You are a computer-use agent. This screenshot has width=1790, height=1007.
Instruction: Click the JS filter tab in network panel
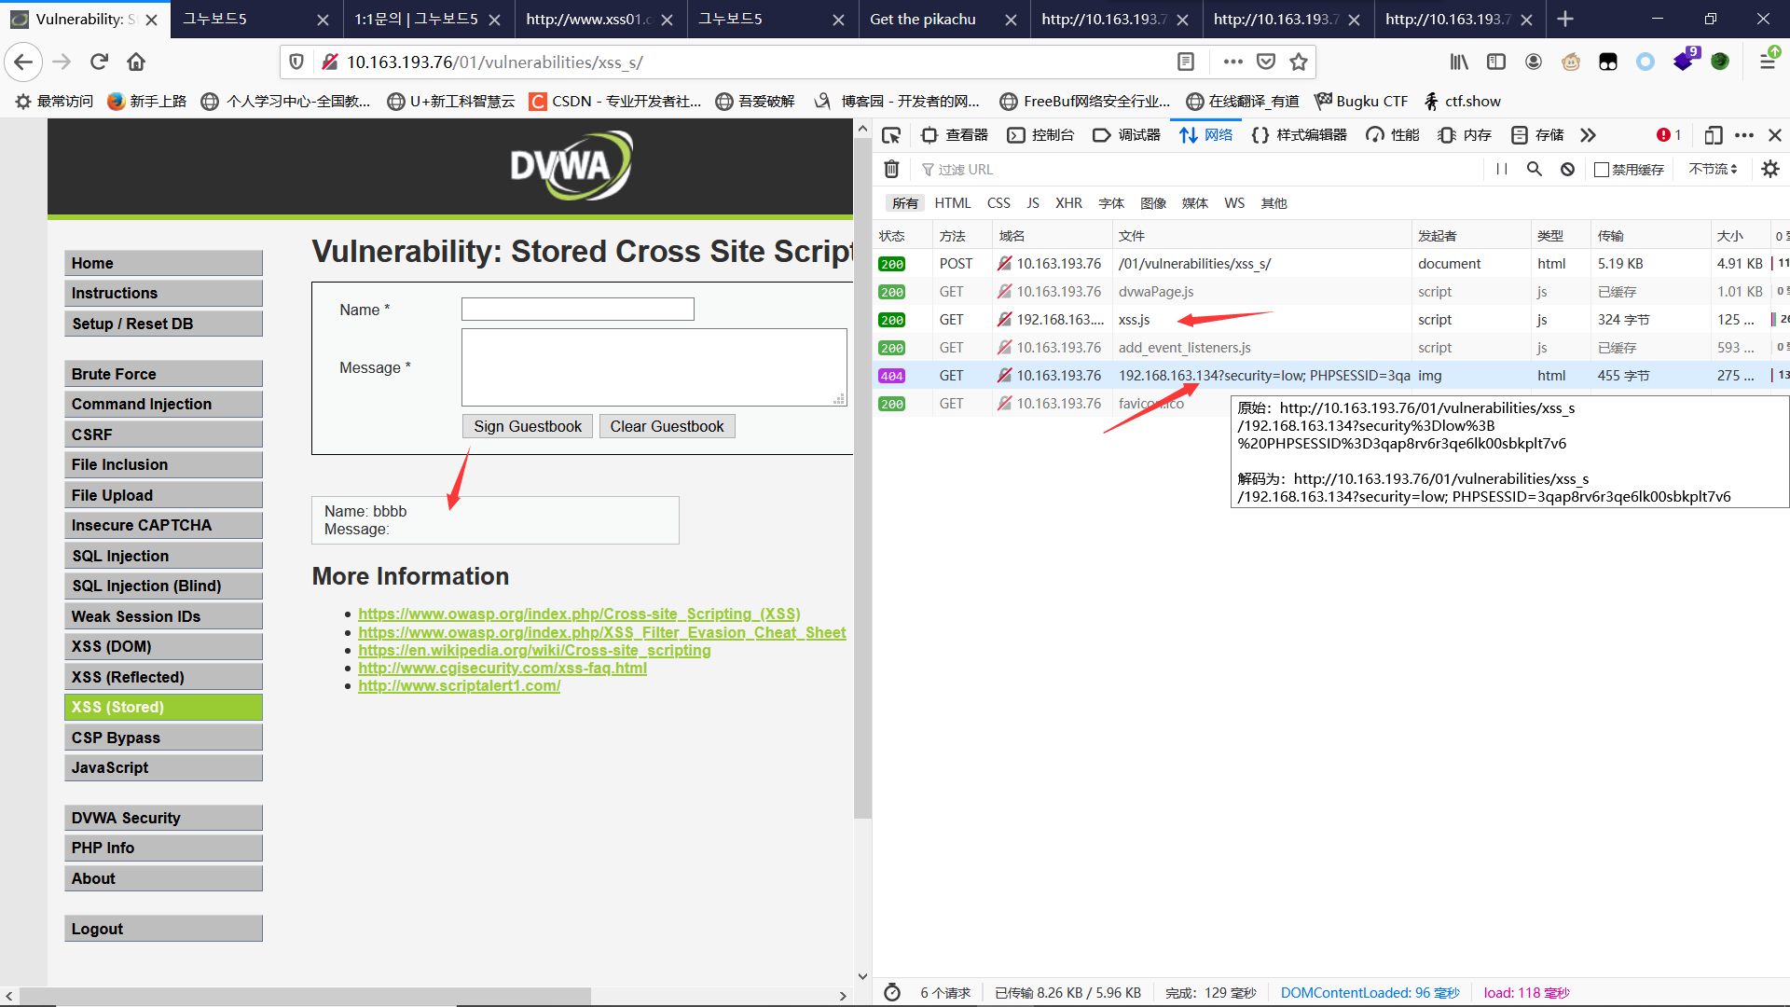pyautogui.click(x=1031, y=203)
